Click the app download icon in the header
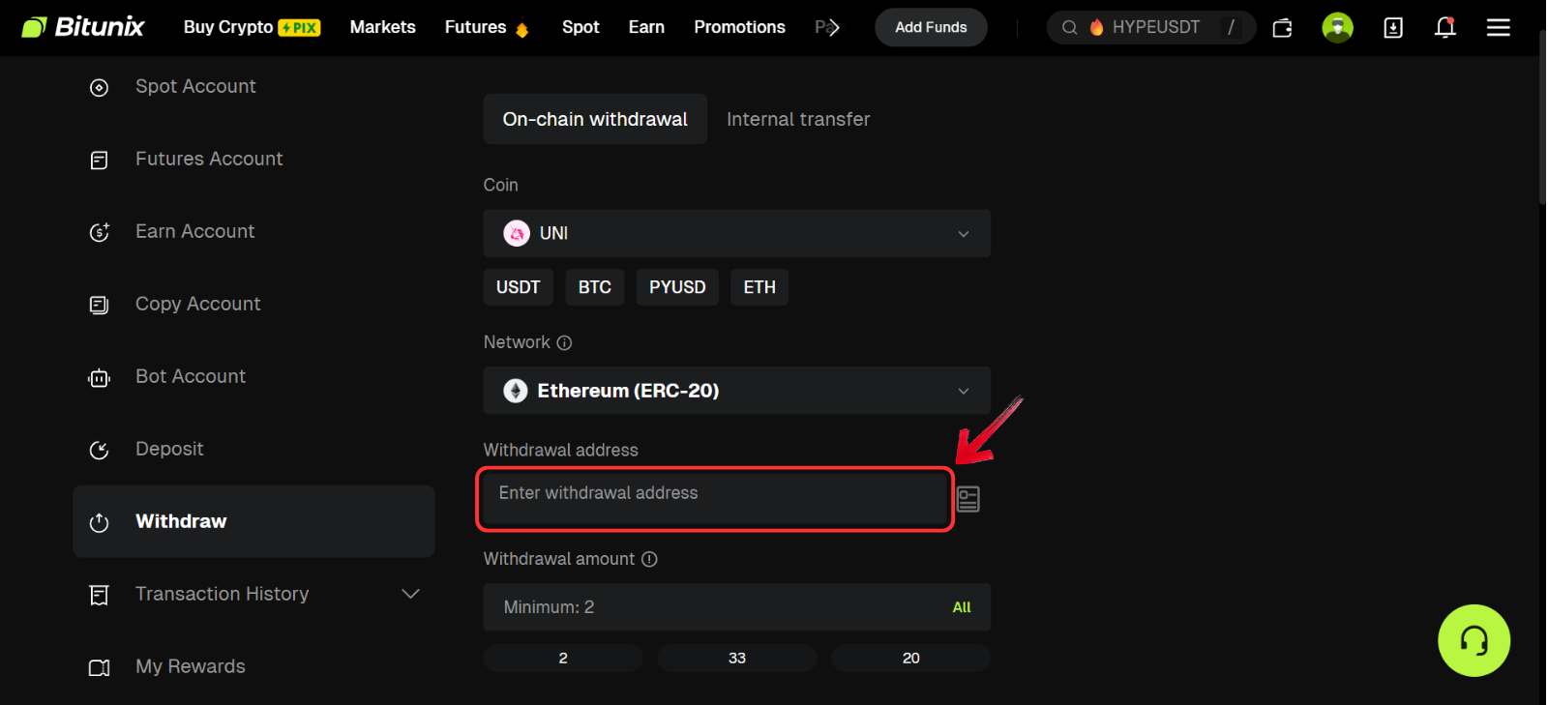This screenshot has height=705, width=1548. (1392, 27)
